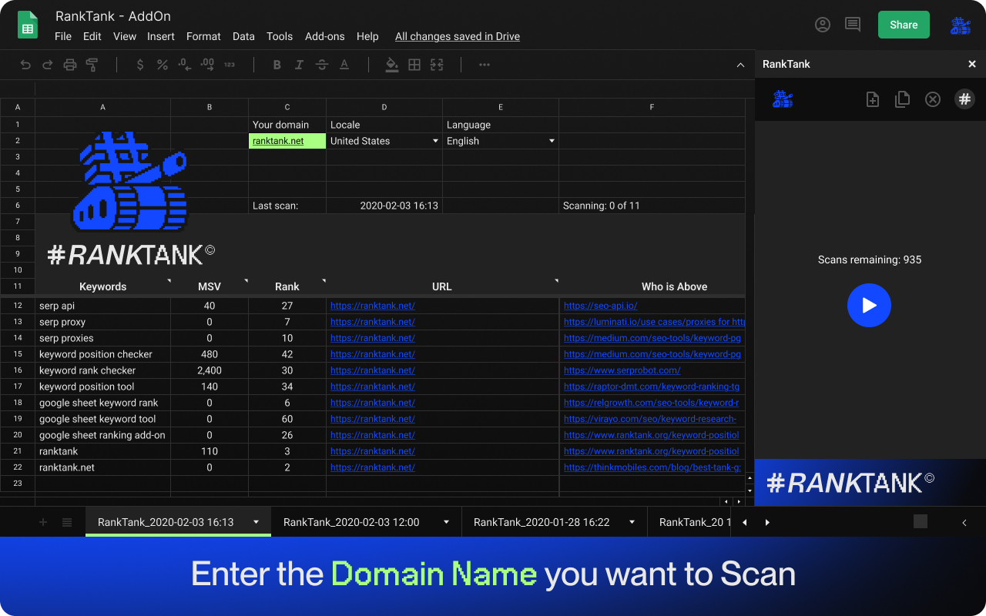Image resolution: width=986 pixels, height=616 pixels.
Task: Toggle italic formatting
Action: (300, 65)
